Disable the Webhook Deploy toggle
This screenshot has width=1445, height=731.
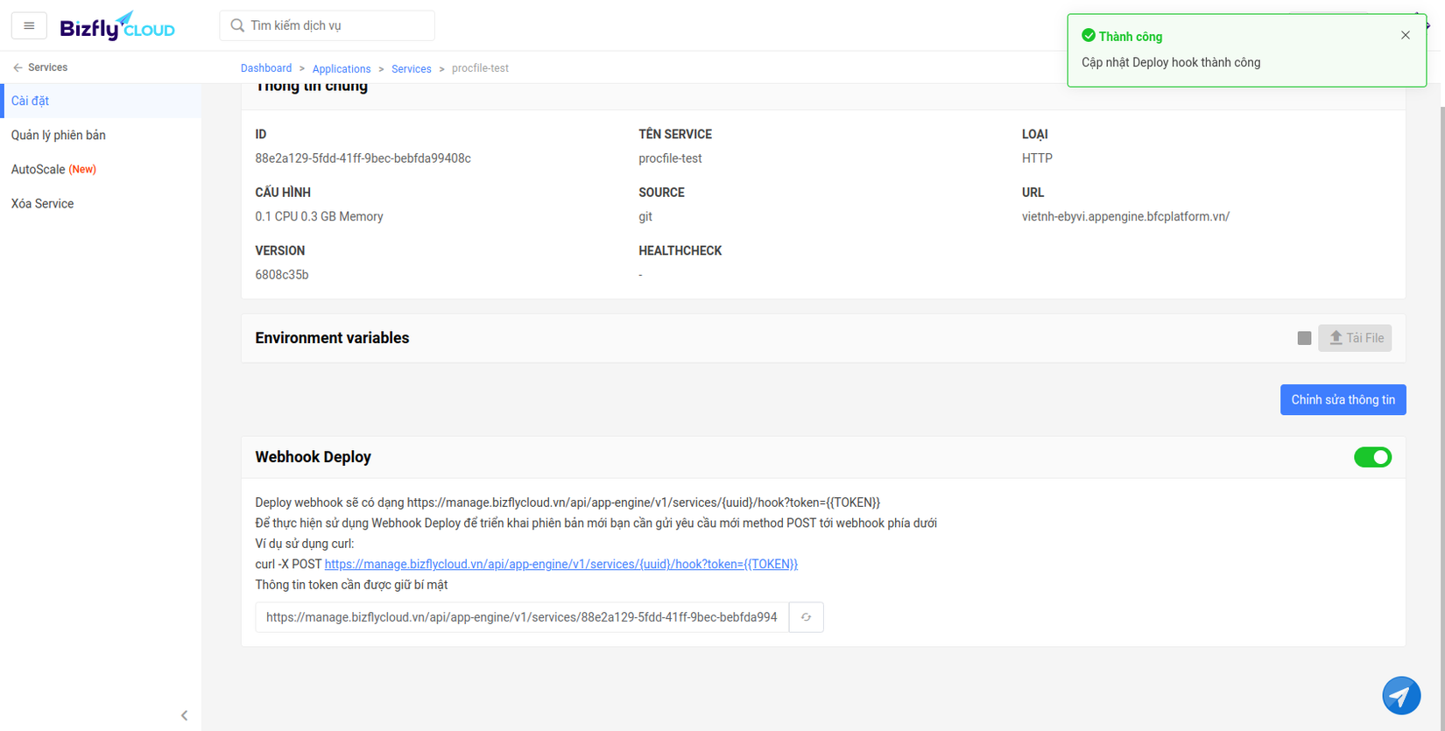coord(1372,457)
